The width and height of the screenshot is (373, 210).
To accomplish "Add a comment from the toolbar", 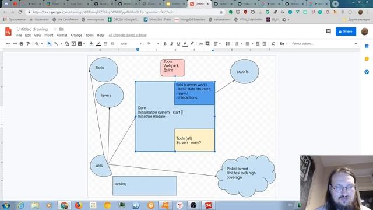I will pyautogui.click(x=207, y=44).
